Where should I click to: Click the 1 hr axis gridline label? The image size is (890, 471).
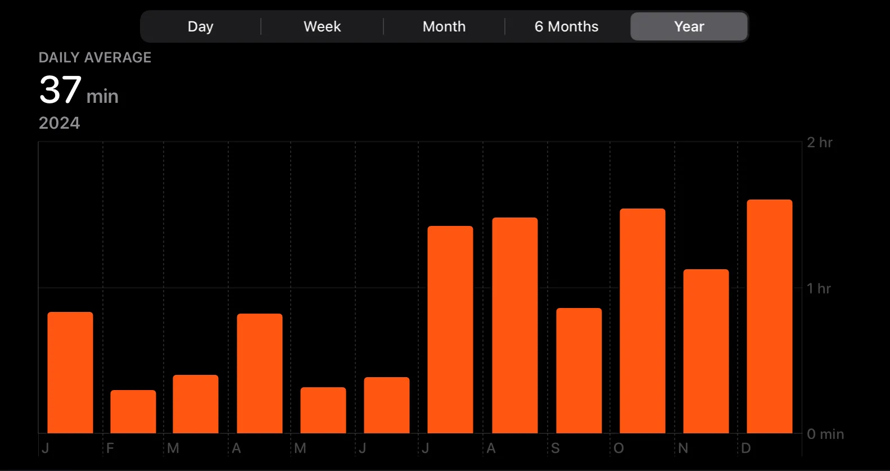click(819, 288)
